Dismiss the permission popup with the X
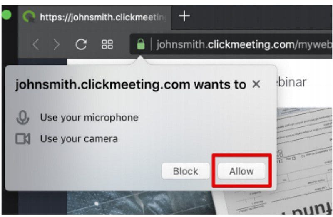The width and height of the screenshot is (333, 217). (256, 84)
